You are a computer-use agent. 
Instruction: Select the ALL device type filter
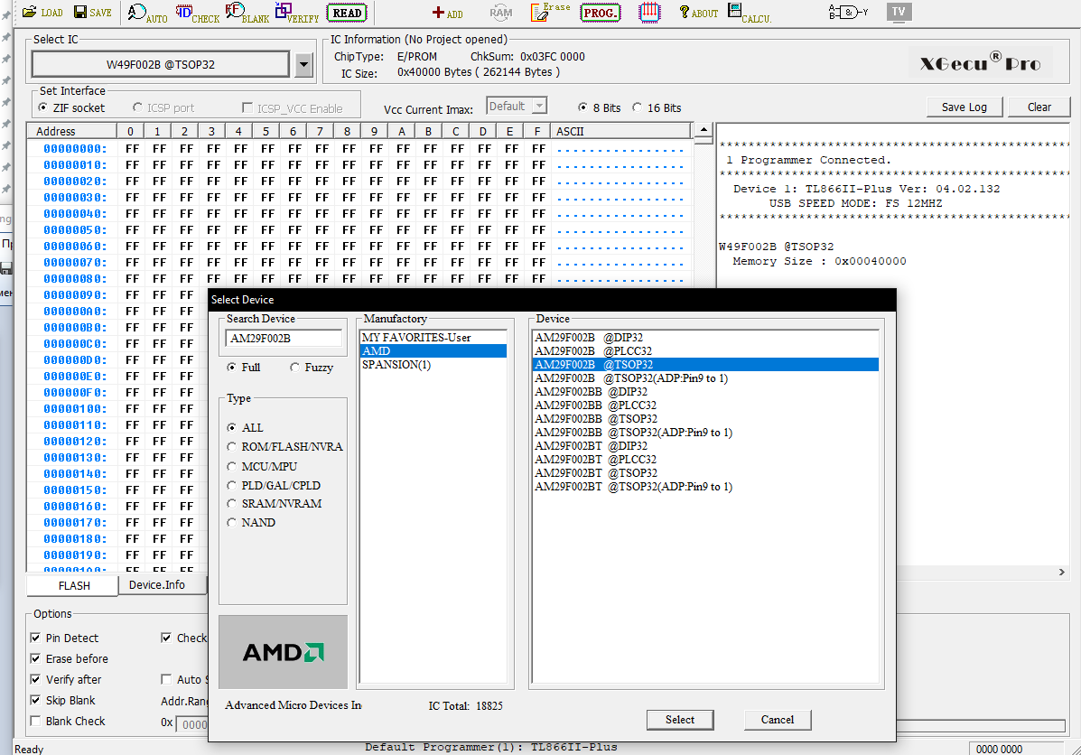246,427
